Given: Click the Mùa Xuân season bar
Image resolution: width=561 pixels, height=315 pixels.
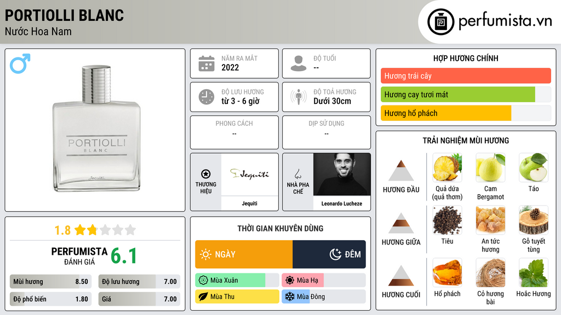Looking at the screenshot, I should click(x=237, y=281).
